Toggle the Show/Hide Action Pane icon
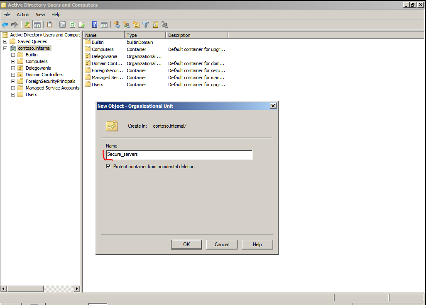 [x=104, y=25]
